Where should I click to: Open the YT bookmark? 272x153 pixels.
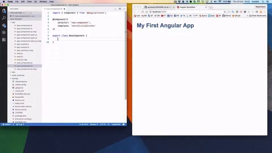tap(164, 16)
